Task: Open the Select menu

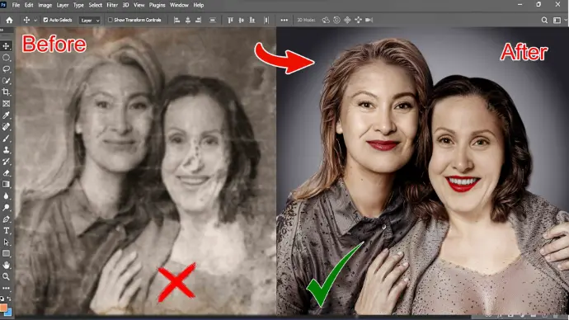Action: click(x=96, y=5)
